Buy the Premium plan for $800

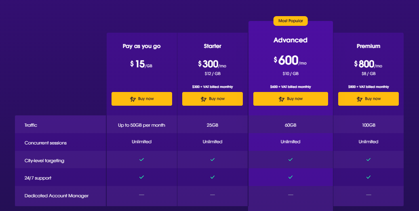pos(368,99)
